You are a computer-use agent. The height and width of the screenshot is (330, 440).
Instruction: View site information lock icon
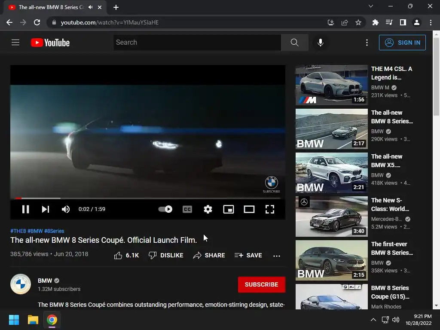pos(54,22)
